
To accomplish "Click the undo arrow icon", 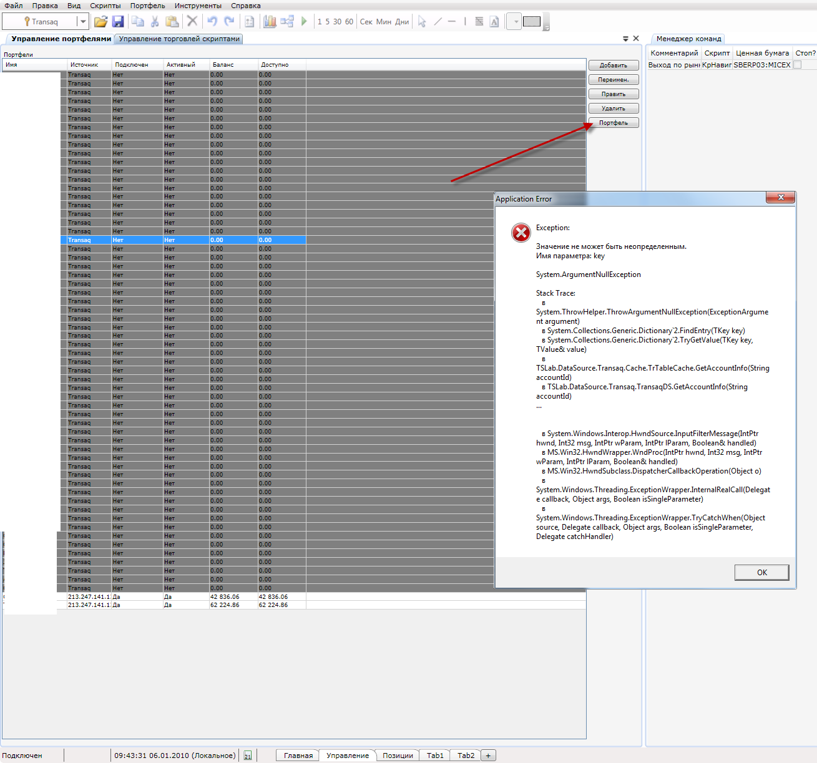I will (212, 22).
